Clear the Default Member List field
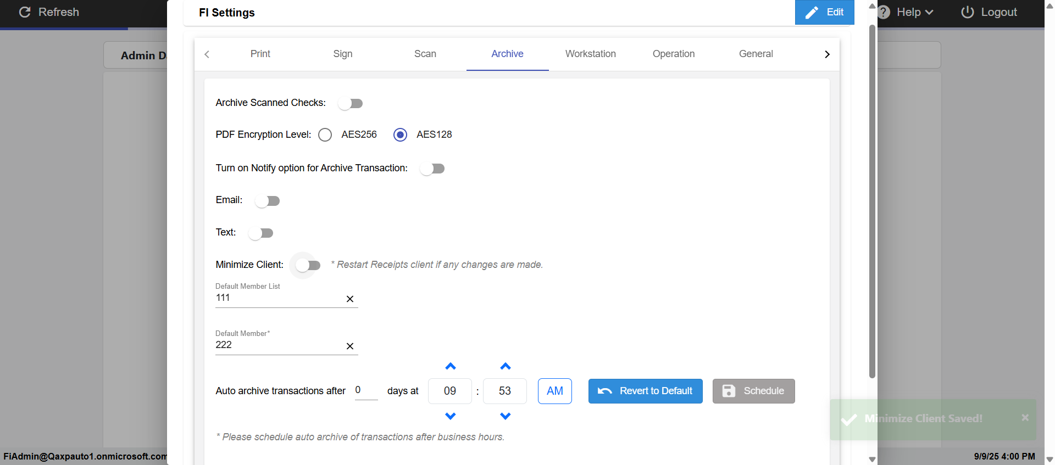This screenshot has width=1055, height=465. (x=349, y=299)
